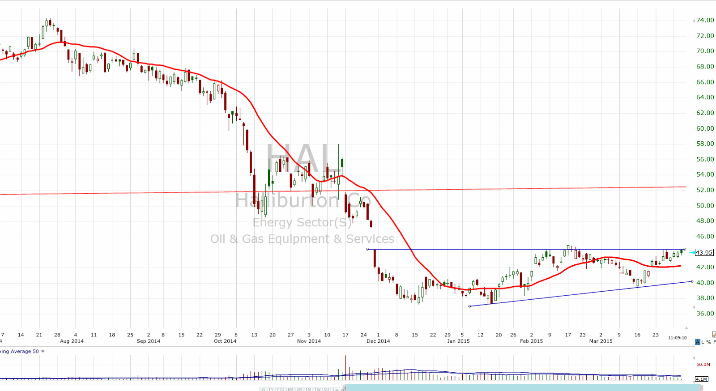Screen dimensions: 716x391
Task: Click the 4.1M volume label
Action: tap(701, 379)
